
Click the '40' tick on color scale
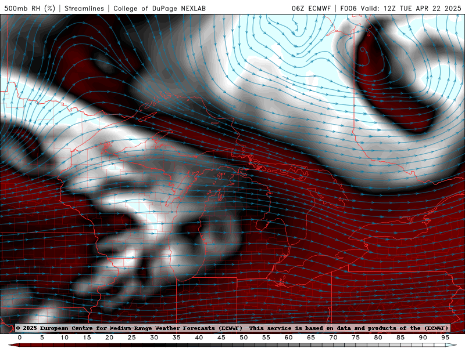(x=199, y=338)
